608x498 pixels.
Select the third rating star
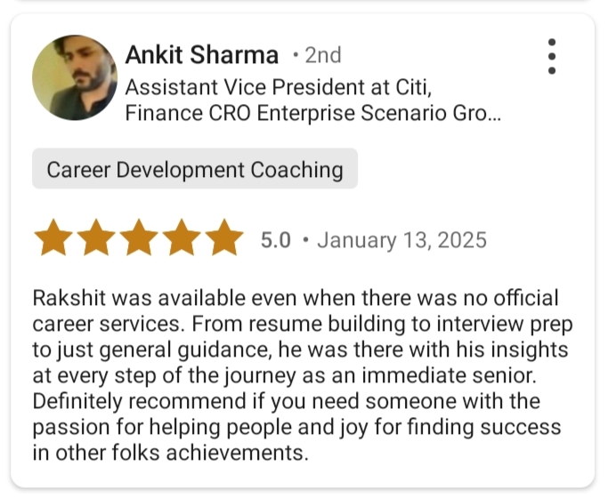pos(140,240)
